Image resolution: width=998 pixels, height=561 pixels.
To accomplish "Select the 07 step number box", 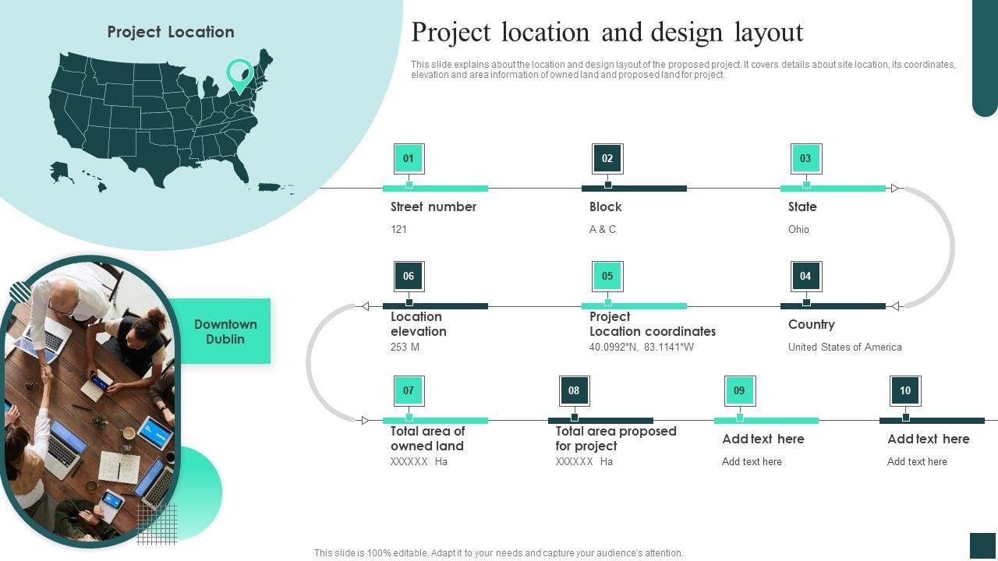I will (409, 390).
